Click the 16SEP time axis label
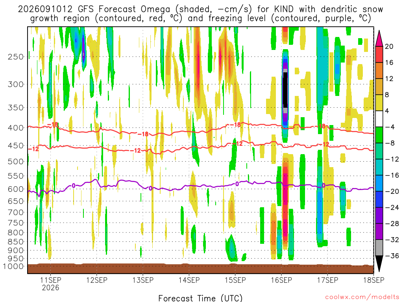This screenshot has width=403, height=302. [x=281, y=280]
